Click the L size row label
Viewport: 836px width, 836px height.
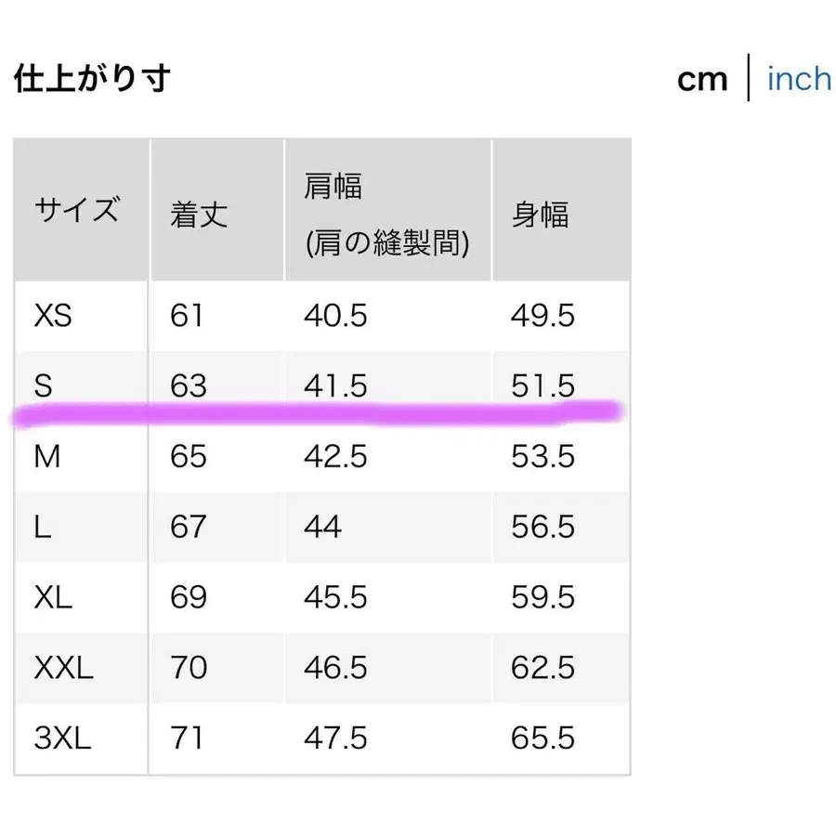pyautogui.click(x=43, y=527)
